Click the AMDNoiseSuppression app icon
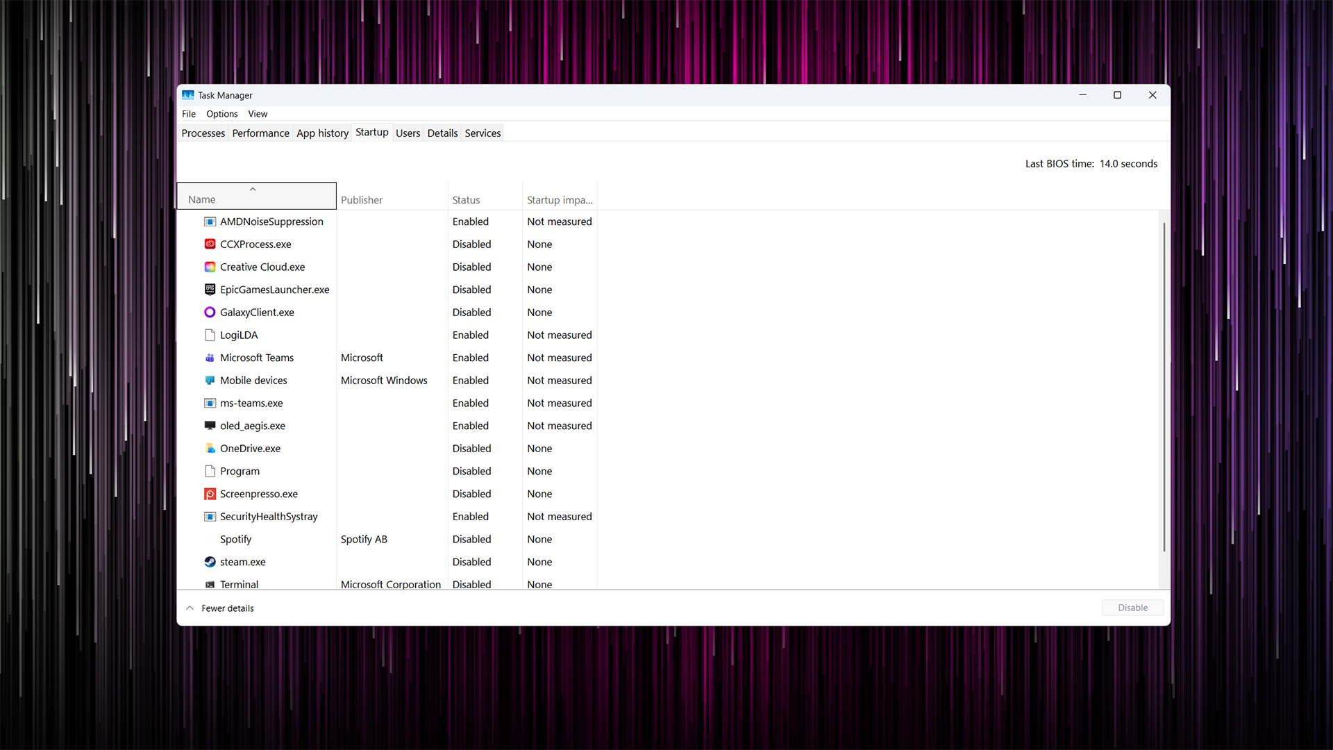1333x750 pixels. 210,222
